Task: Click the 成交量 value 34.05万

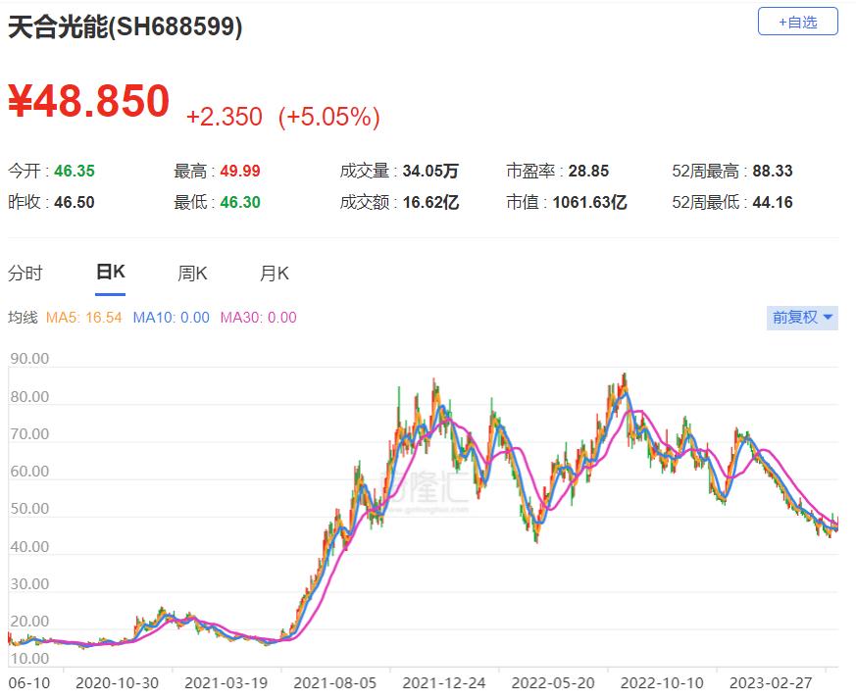Action: pos(430,171)
